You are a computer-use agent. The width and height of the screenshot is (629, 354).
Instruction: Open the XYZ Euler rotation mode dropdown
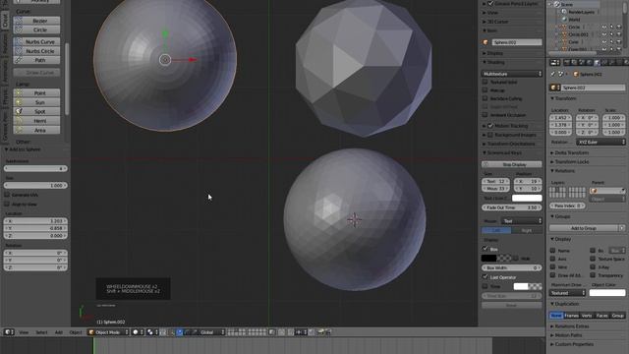[600, 142]
